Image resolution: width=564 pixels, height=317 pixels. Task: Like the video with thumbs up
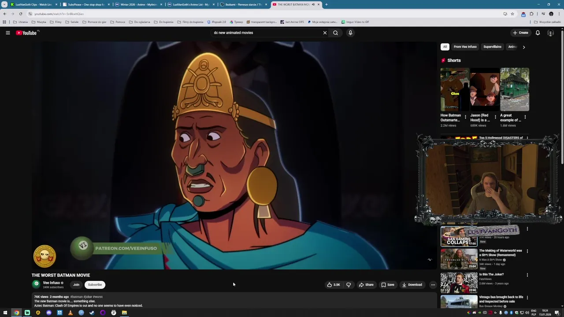pos(333,284)
